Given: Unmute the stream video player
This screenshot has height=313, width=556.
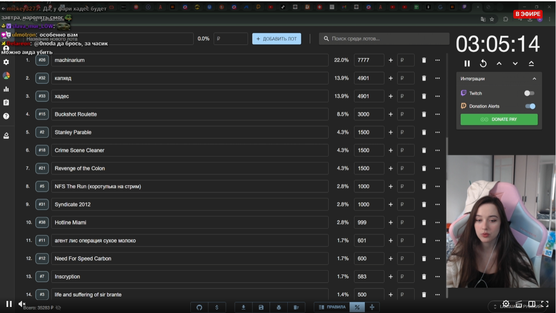Looking at the screenshot, I should point(22,304).
